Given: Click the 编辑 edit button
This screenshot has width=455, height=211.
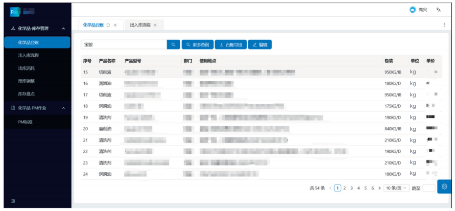Looking at the screenshot, I should pyautogui.click(x=260, y=45).
